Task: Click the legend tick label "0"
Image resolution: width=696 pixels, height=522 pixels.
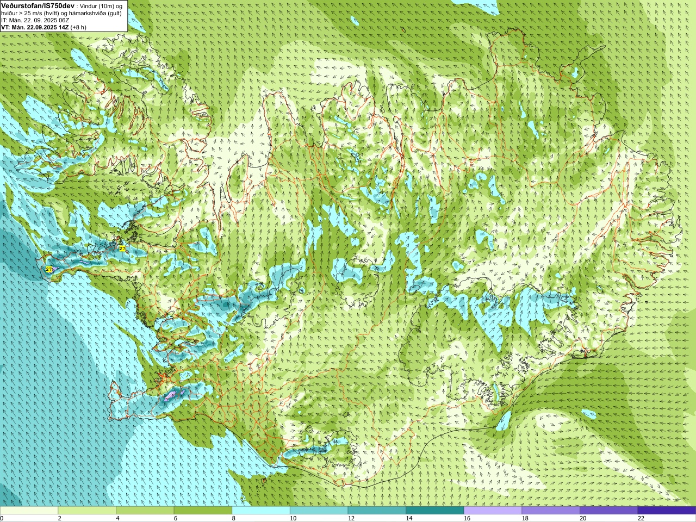Action: 2,518
